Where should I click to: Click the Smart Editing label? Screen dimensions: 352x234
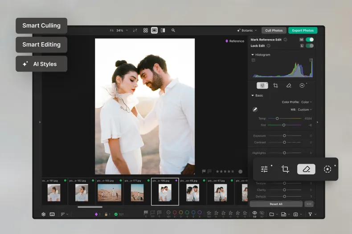[x=41, y=44]
